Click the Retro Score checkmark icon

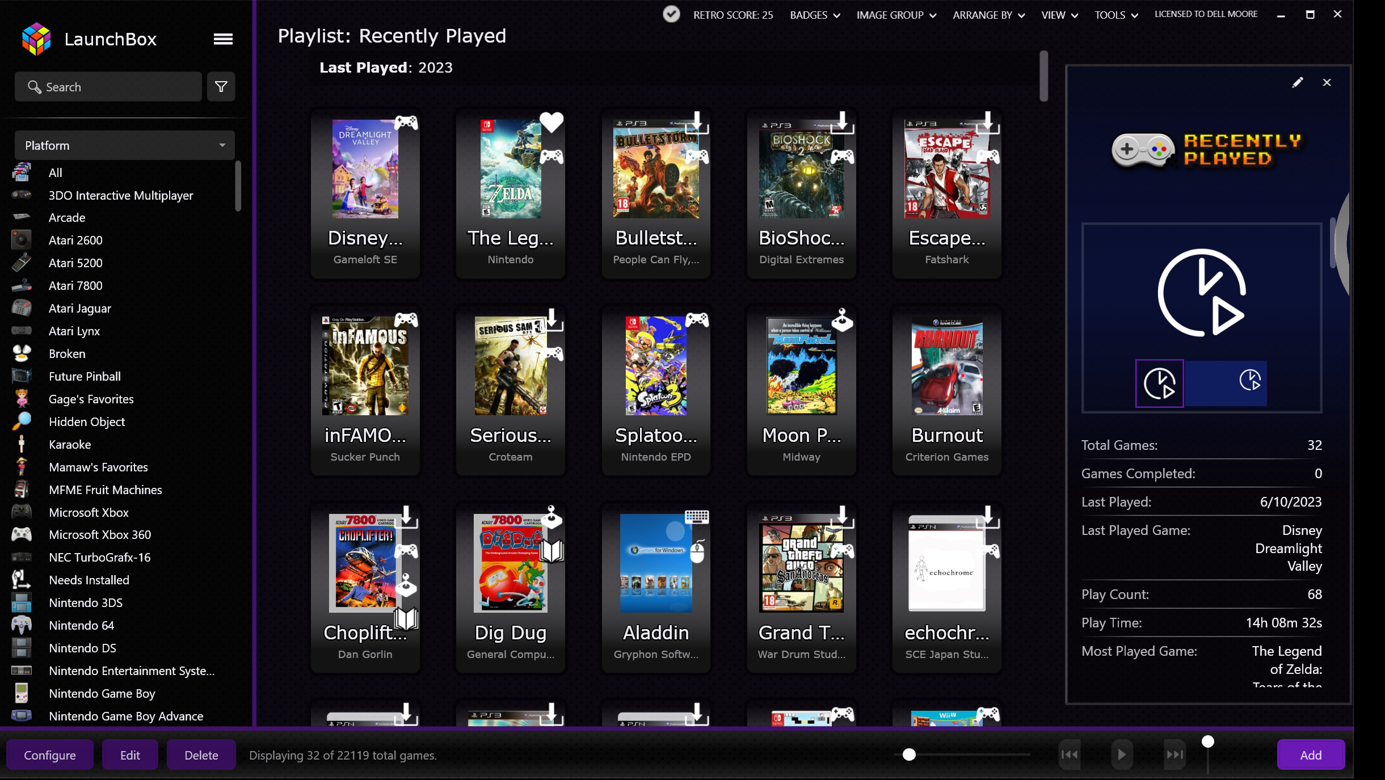point(671,14)
